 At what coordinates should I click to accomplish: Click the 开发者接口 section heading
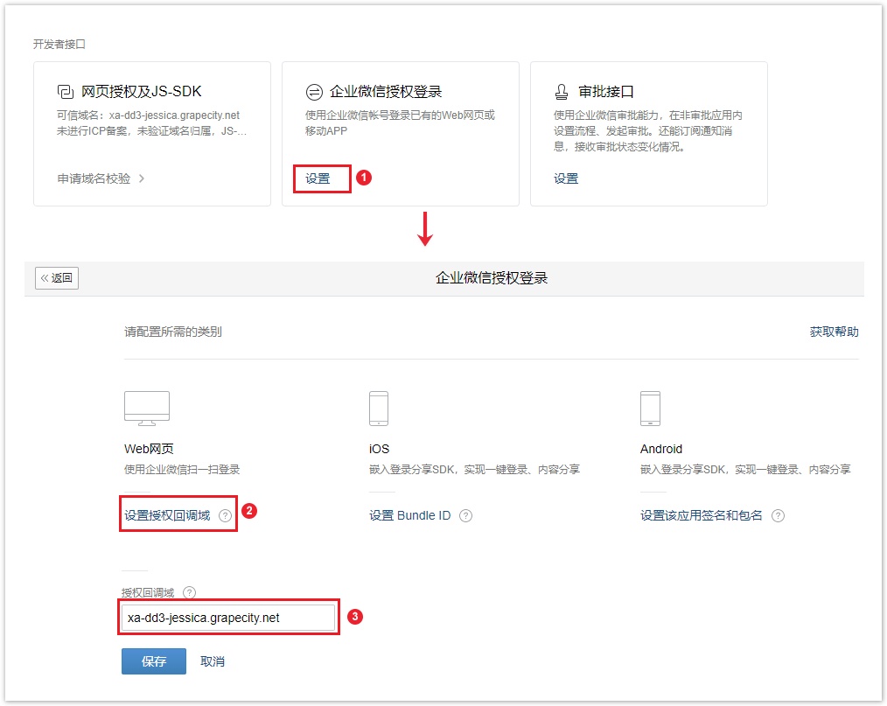(59, 44)
